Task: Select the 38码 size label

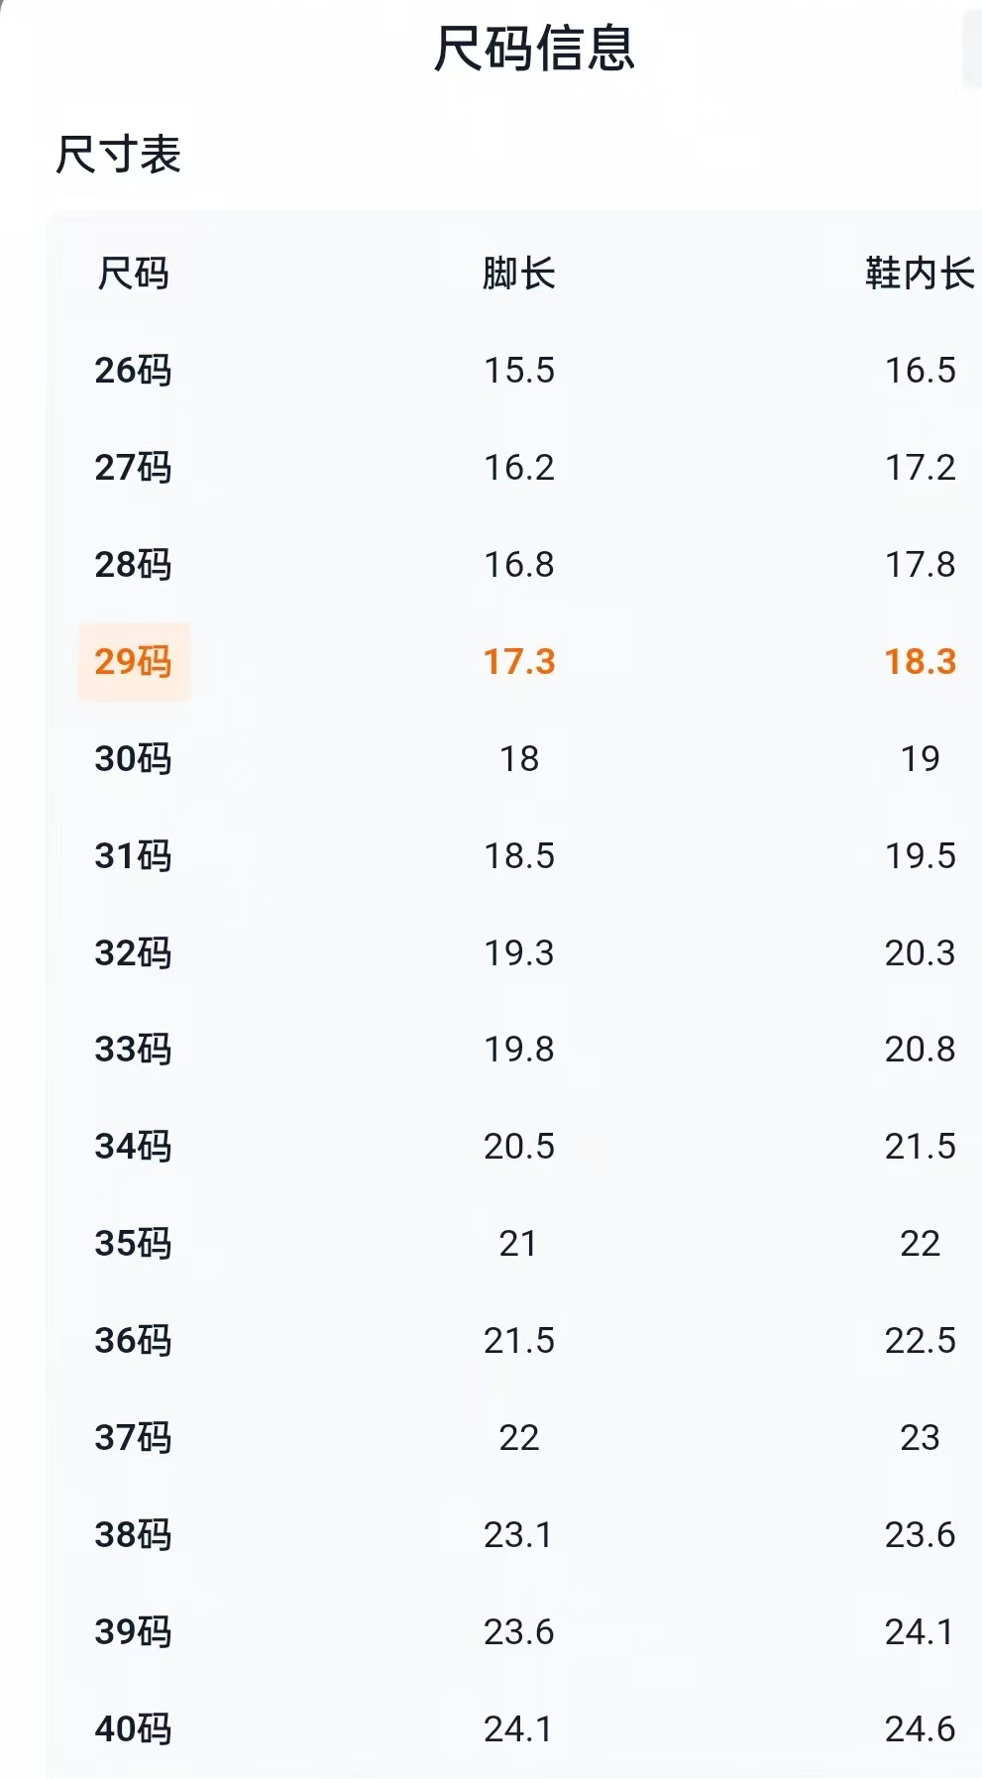Action: (134, 1535)
